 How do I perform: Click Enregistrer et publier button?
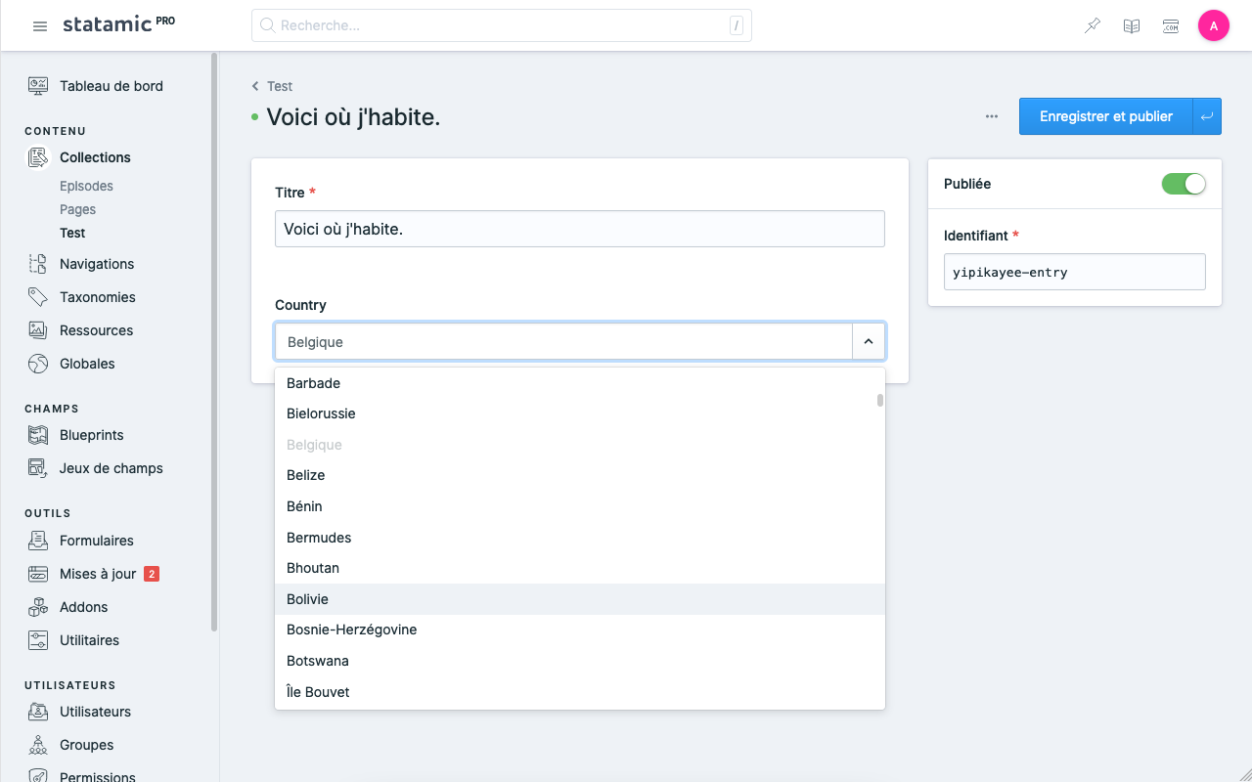tap(1105, 116)
